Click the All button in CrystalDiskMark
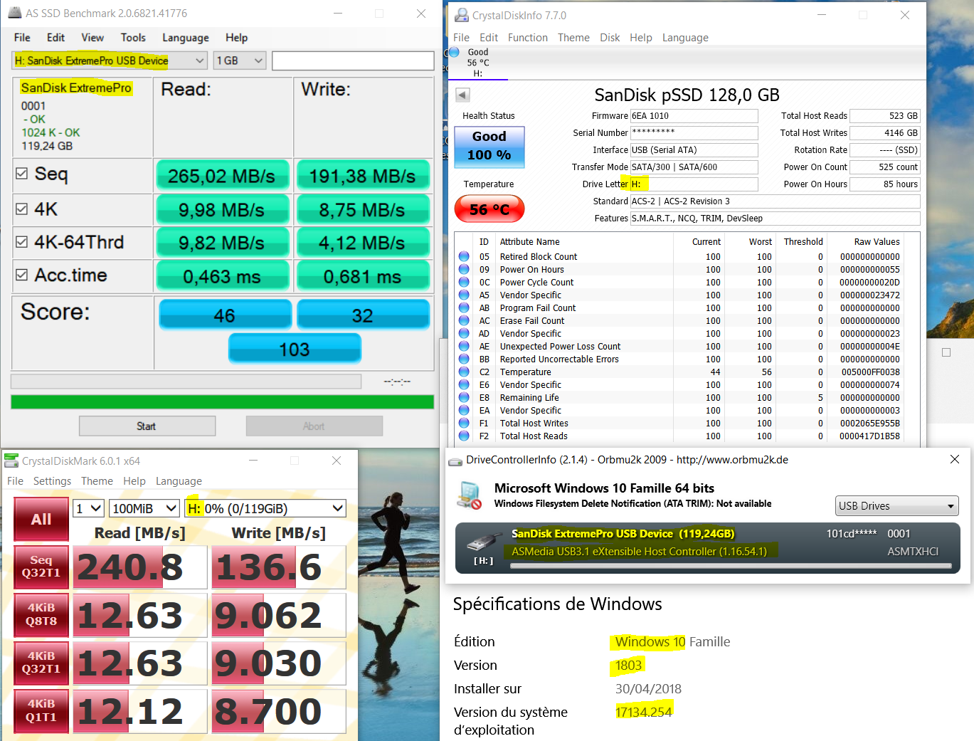The height and width of the screenshot is (741, 974). pyautogui.click(x=41, y=519)
